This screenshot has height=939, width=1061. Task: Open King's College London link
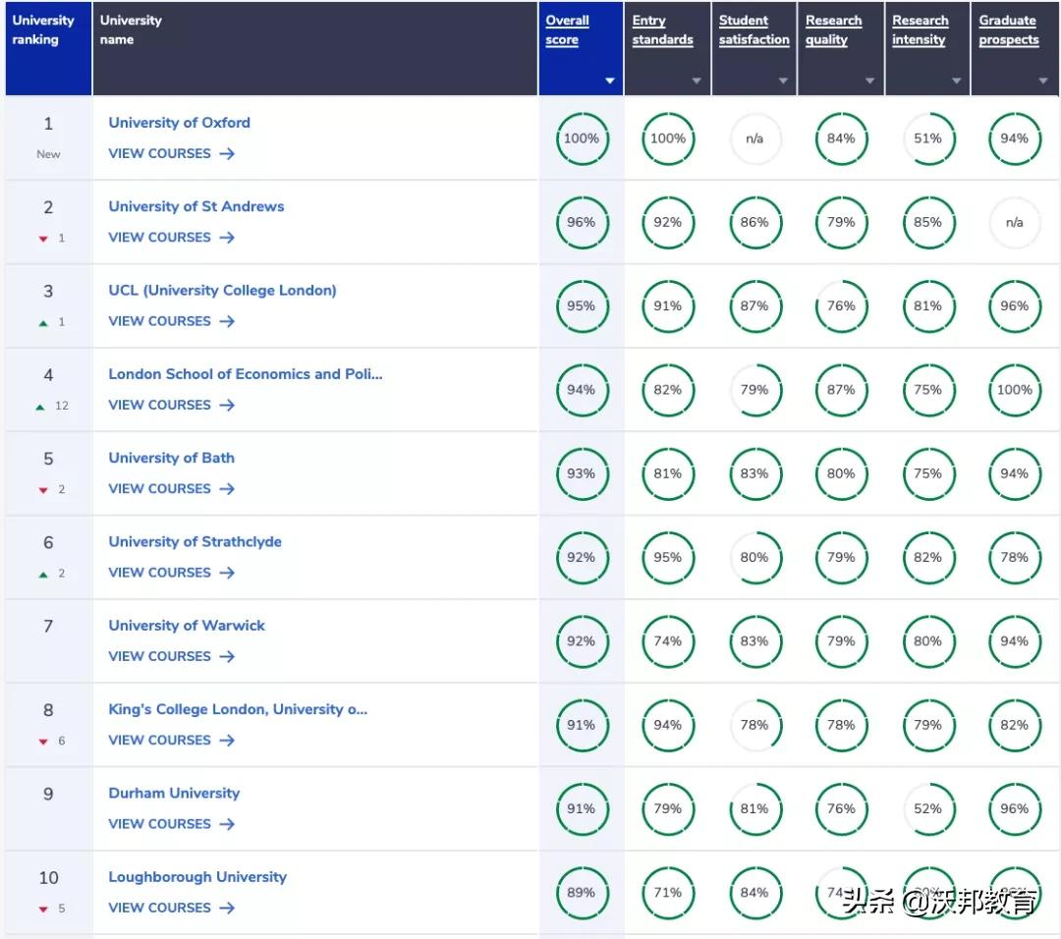(x=238, y=709)
